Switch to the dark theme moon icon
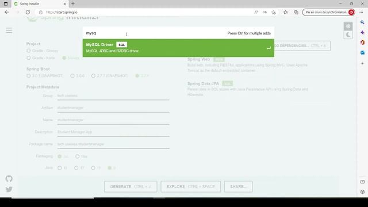Image resolution: width=368 pixels, height=207 pixels. [x=348, y=35]
